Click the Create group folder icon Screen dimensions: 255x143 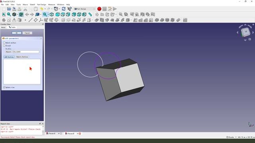coord(102,14)
